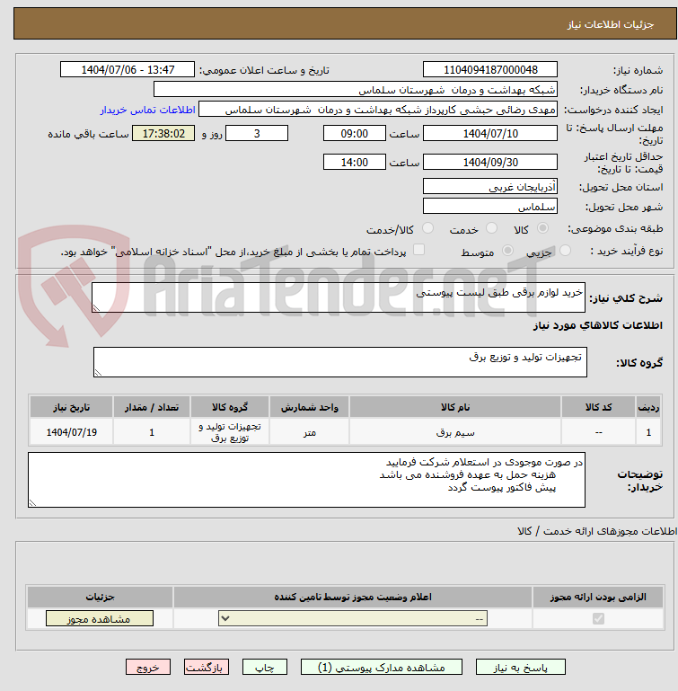Click the اطلاعات مجوزهای ارائه خدمت / کالا heading
Viewport: 678px width, 691px height.
pyautogui.click(x=597, y=531)
